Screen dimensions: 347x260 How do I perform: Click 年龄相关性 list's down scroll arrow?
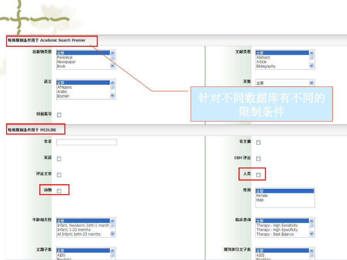tap(113, 234)
